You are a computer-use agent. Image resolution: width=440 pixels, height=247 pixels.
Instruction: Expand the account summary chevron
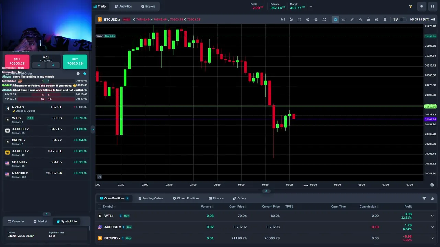pos(311,6)
